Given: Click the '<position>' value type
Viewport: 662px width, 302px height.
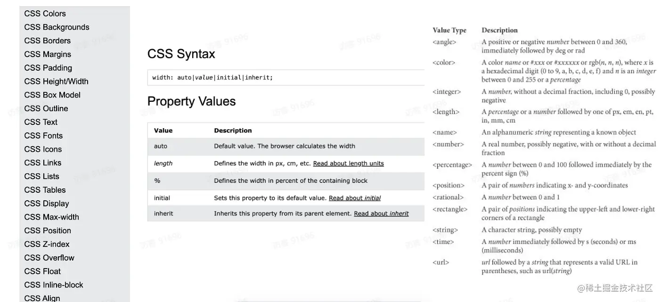Looking at the screenshot, I should tap(449, 185).
